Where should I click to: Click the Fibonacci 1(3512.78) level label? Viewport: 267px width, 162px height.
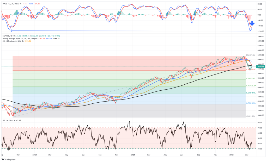tap(250, 116)
